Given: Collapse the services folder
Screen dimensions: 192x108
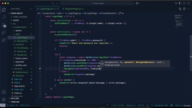Looking at the screenshot, I should [x=18, y=69].
